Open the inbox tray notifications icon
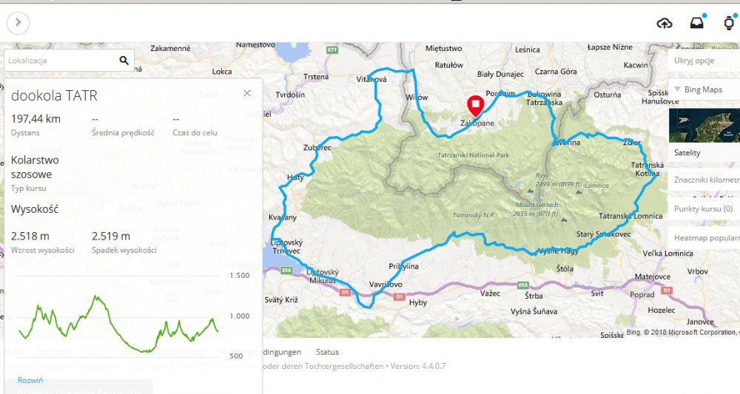Image resolution: width=740 pixels, height=394 pixels. point(697,23)
